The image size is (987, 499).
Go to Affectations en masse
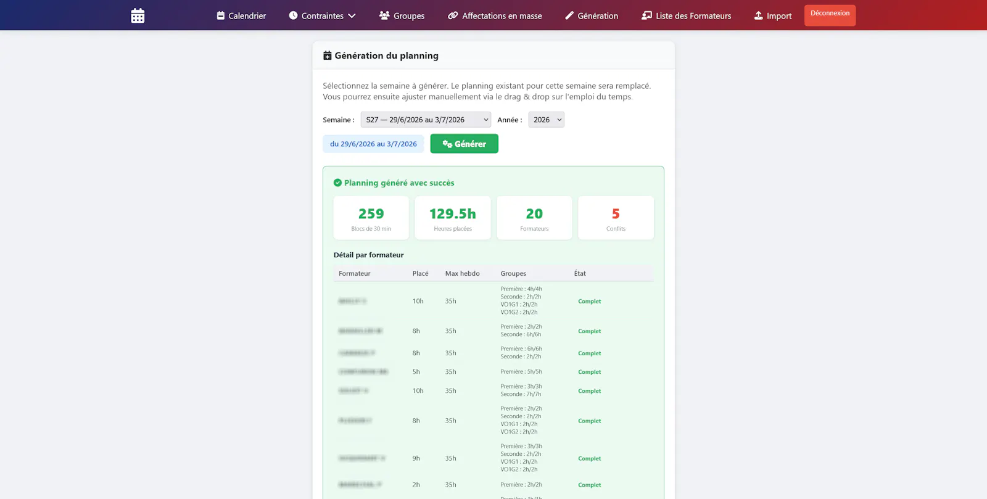(x=495, y=15)
